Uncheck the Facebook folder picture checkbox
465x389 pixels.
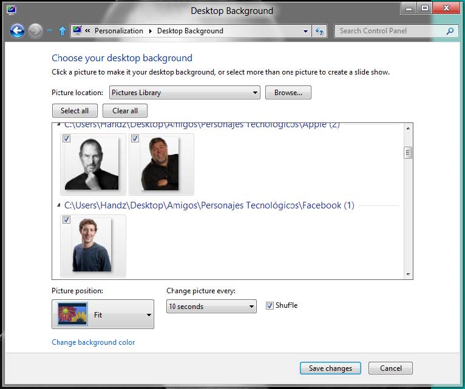click(x=67, y=220)
